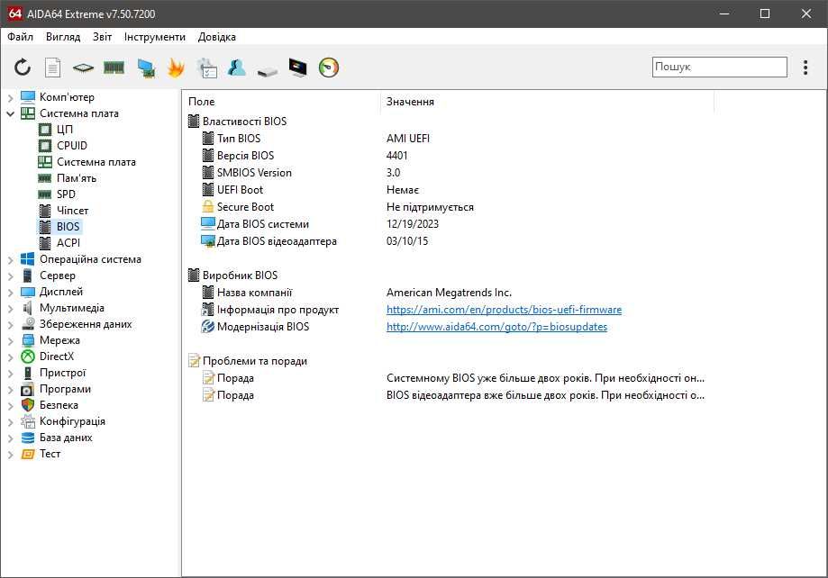Open the CPU chip toolbar icon
Screen dimensions: 828x578
[83, 68]
